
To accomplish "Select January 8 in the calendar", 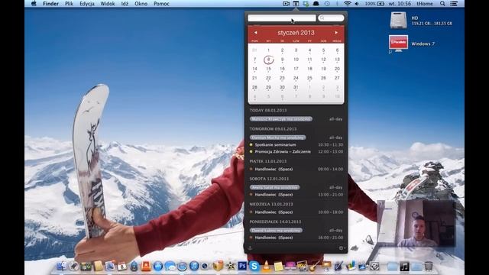I will 268,60.
